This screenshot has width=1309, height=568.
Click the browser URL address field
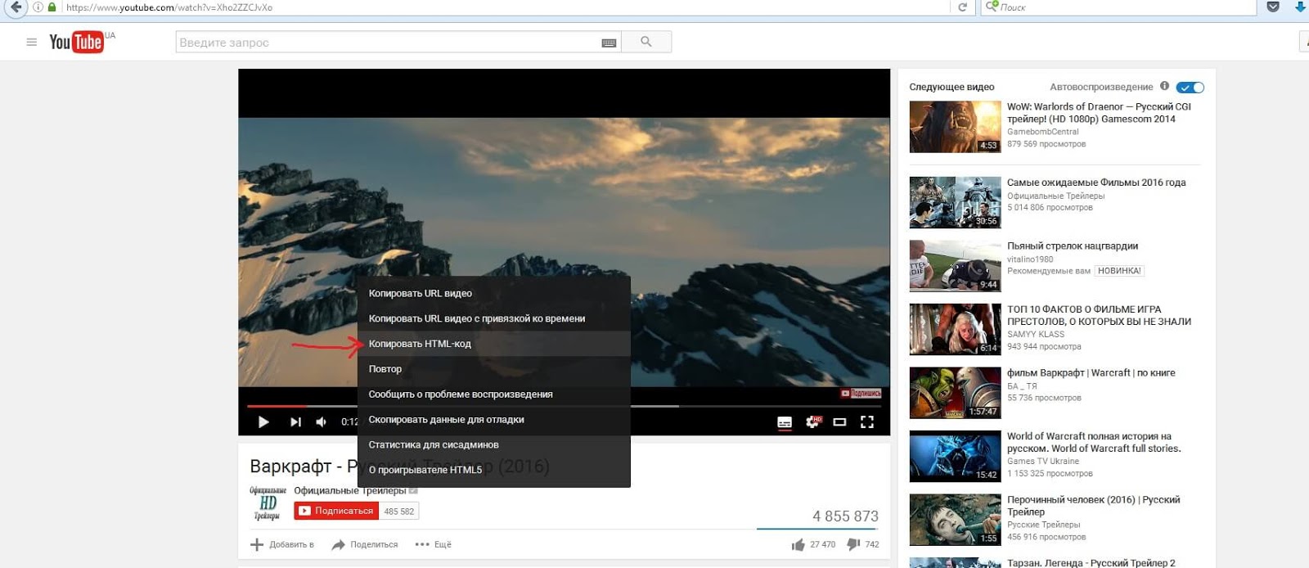(507, 7)
